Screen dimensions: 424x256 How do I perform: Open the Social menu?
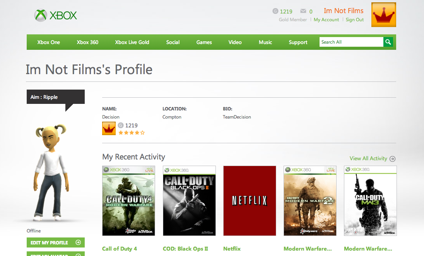coord(173,42)
